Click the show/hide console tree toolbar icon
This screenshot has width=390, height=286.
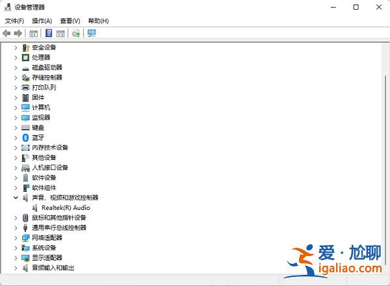pyautogui.click(x=33, y=33)
